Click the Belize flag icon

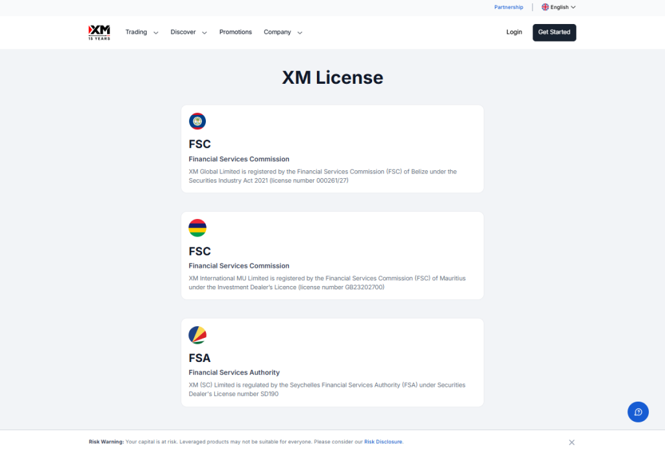[x=197, y=122]
